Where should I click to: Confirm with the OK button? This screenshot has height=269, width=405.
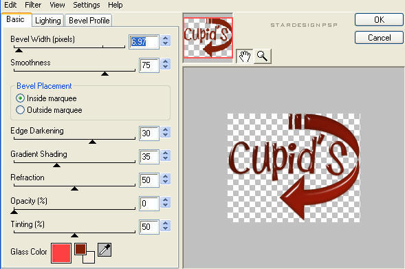tap(379, 20)
